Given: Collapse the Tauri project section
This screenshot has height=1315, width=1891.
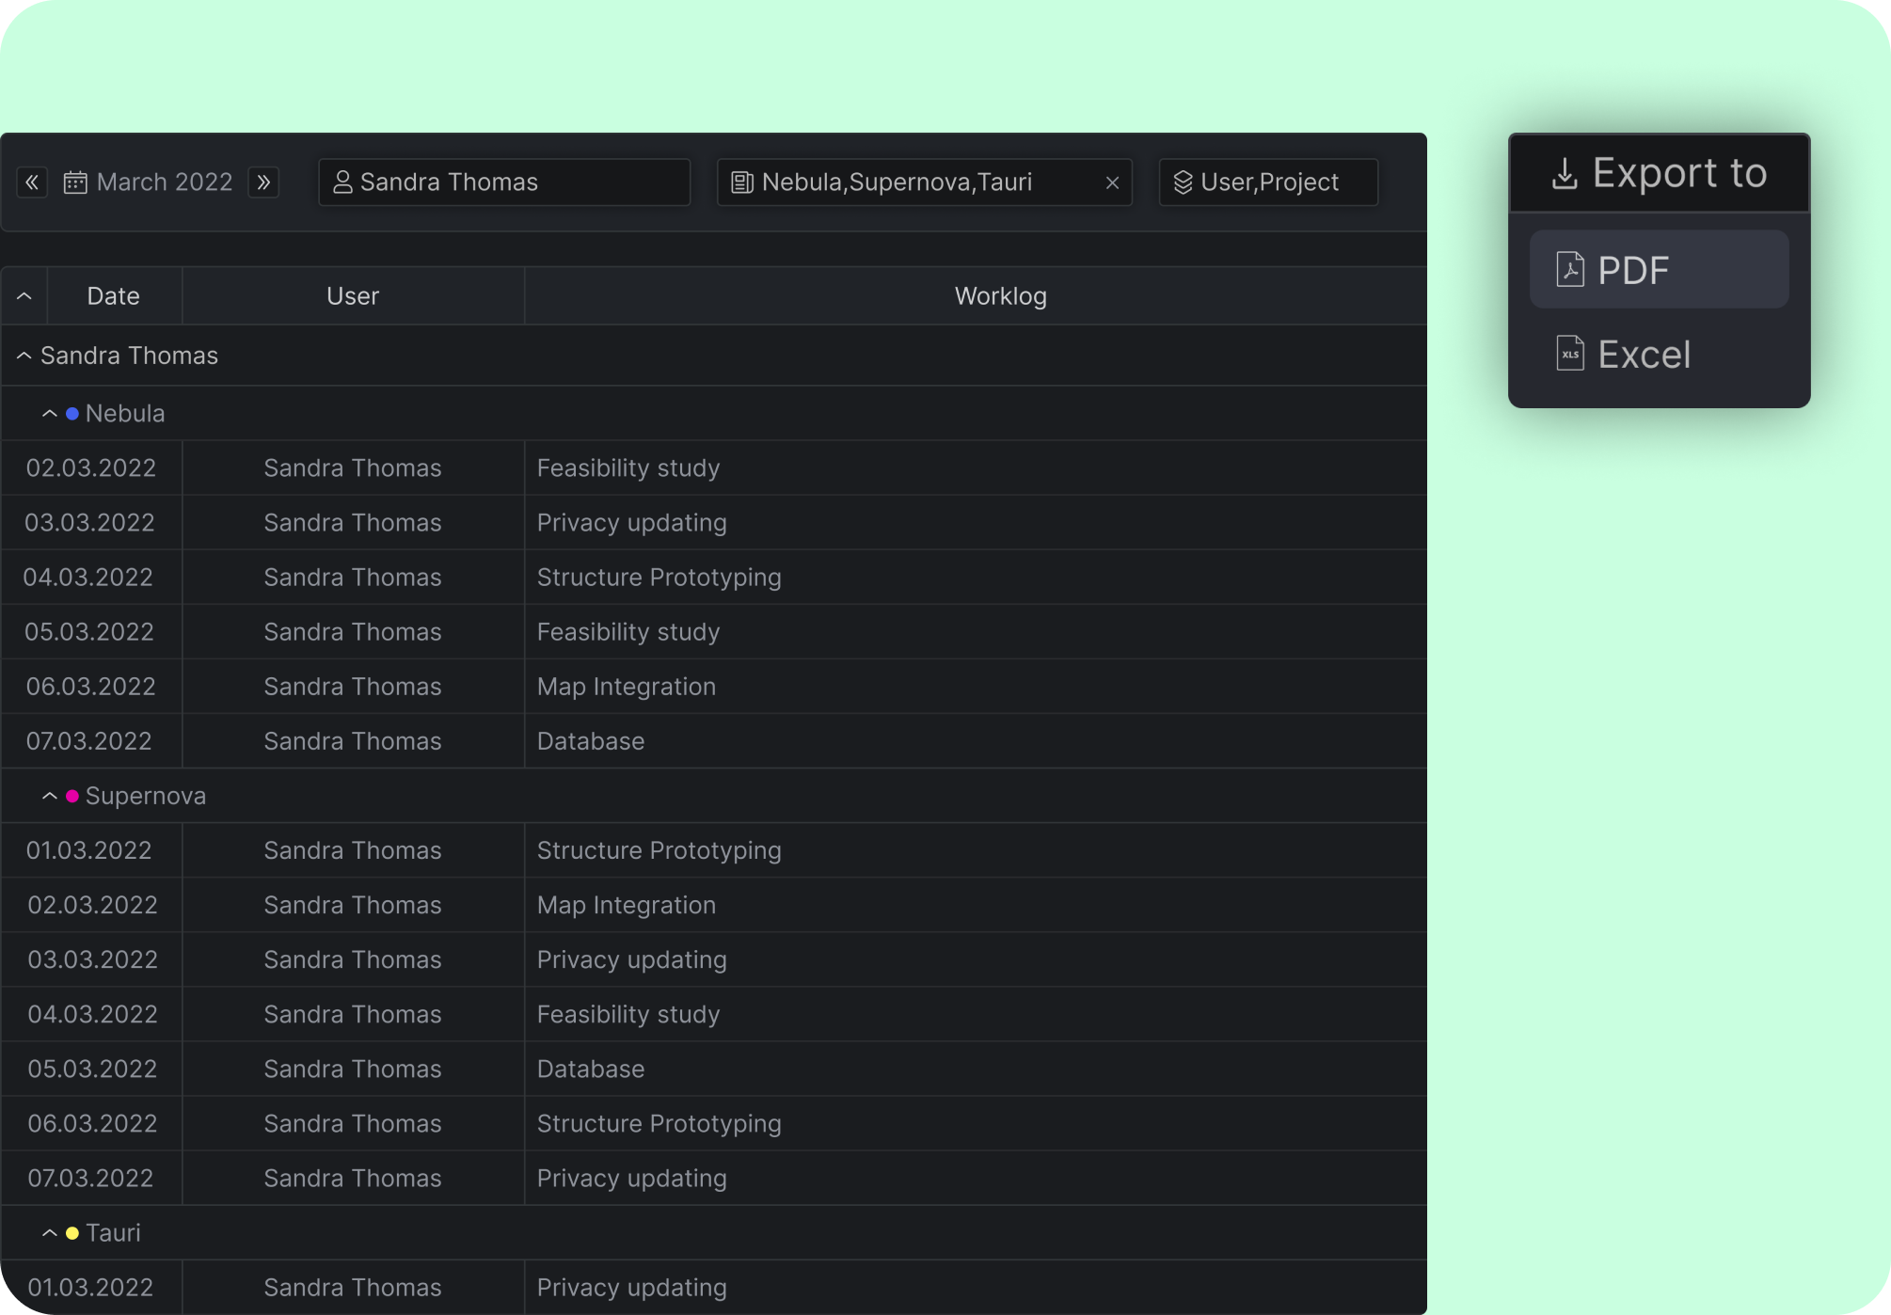Looking at the screenshot, I should tap(50, 1232).
